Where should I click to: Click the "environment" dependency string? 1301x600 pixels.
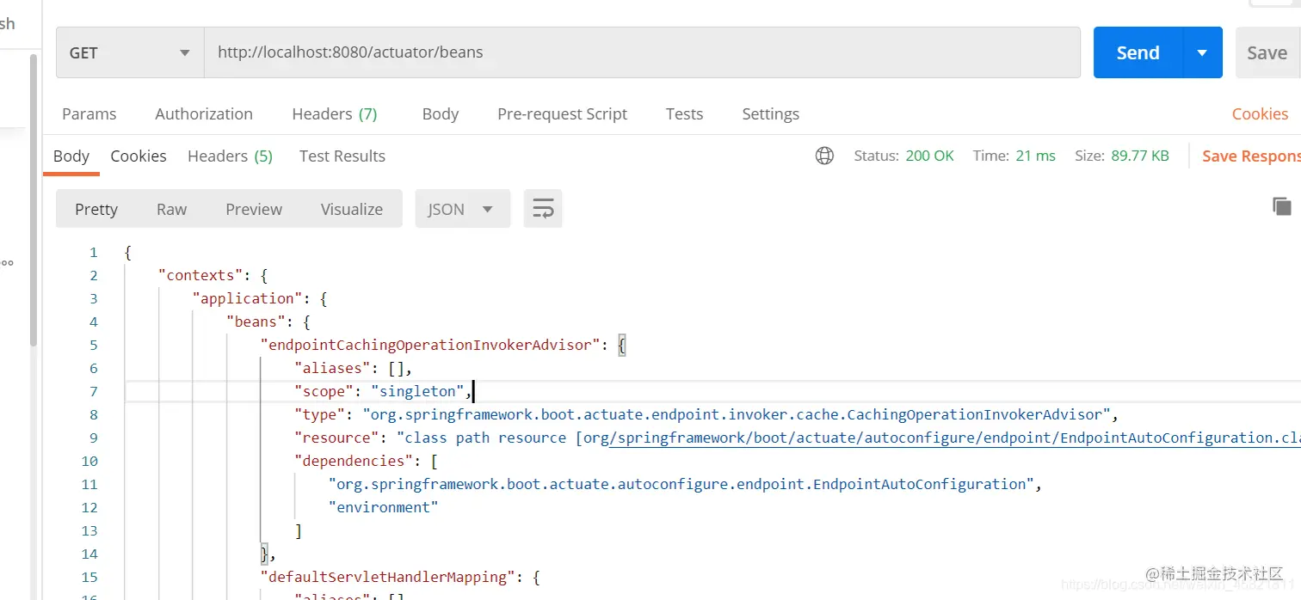coord(384,507)
